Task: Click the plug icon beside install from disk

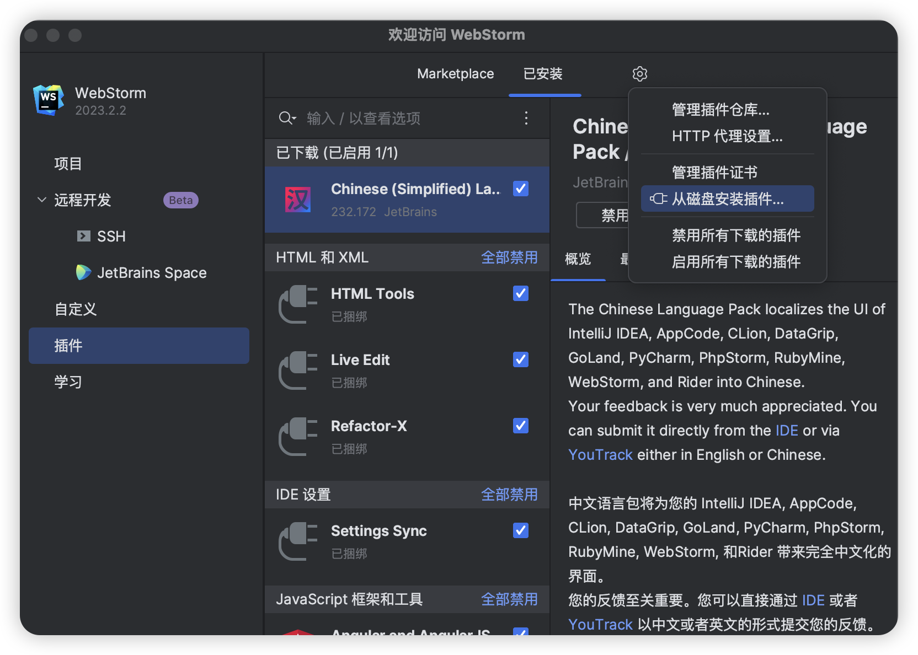Action: pos(658,198)
